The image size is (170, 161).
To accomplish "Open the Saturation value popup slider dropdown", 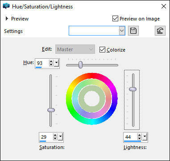I will click(60, 137).
